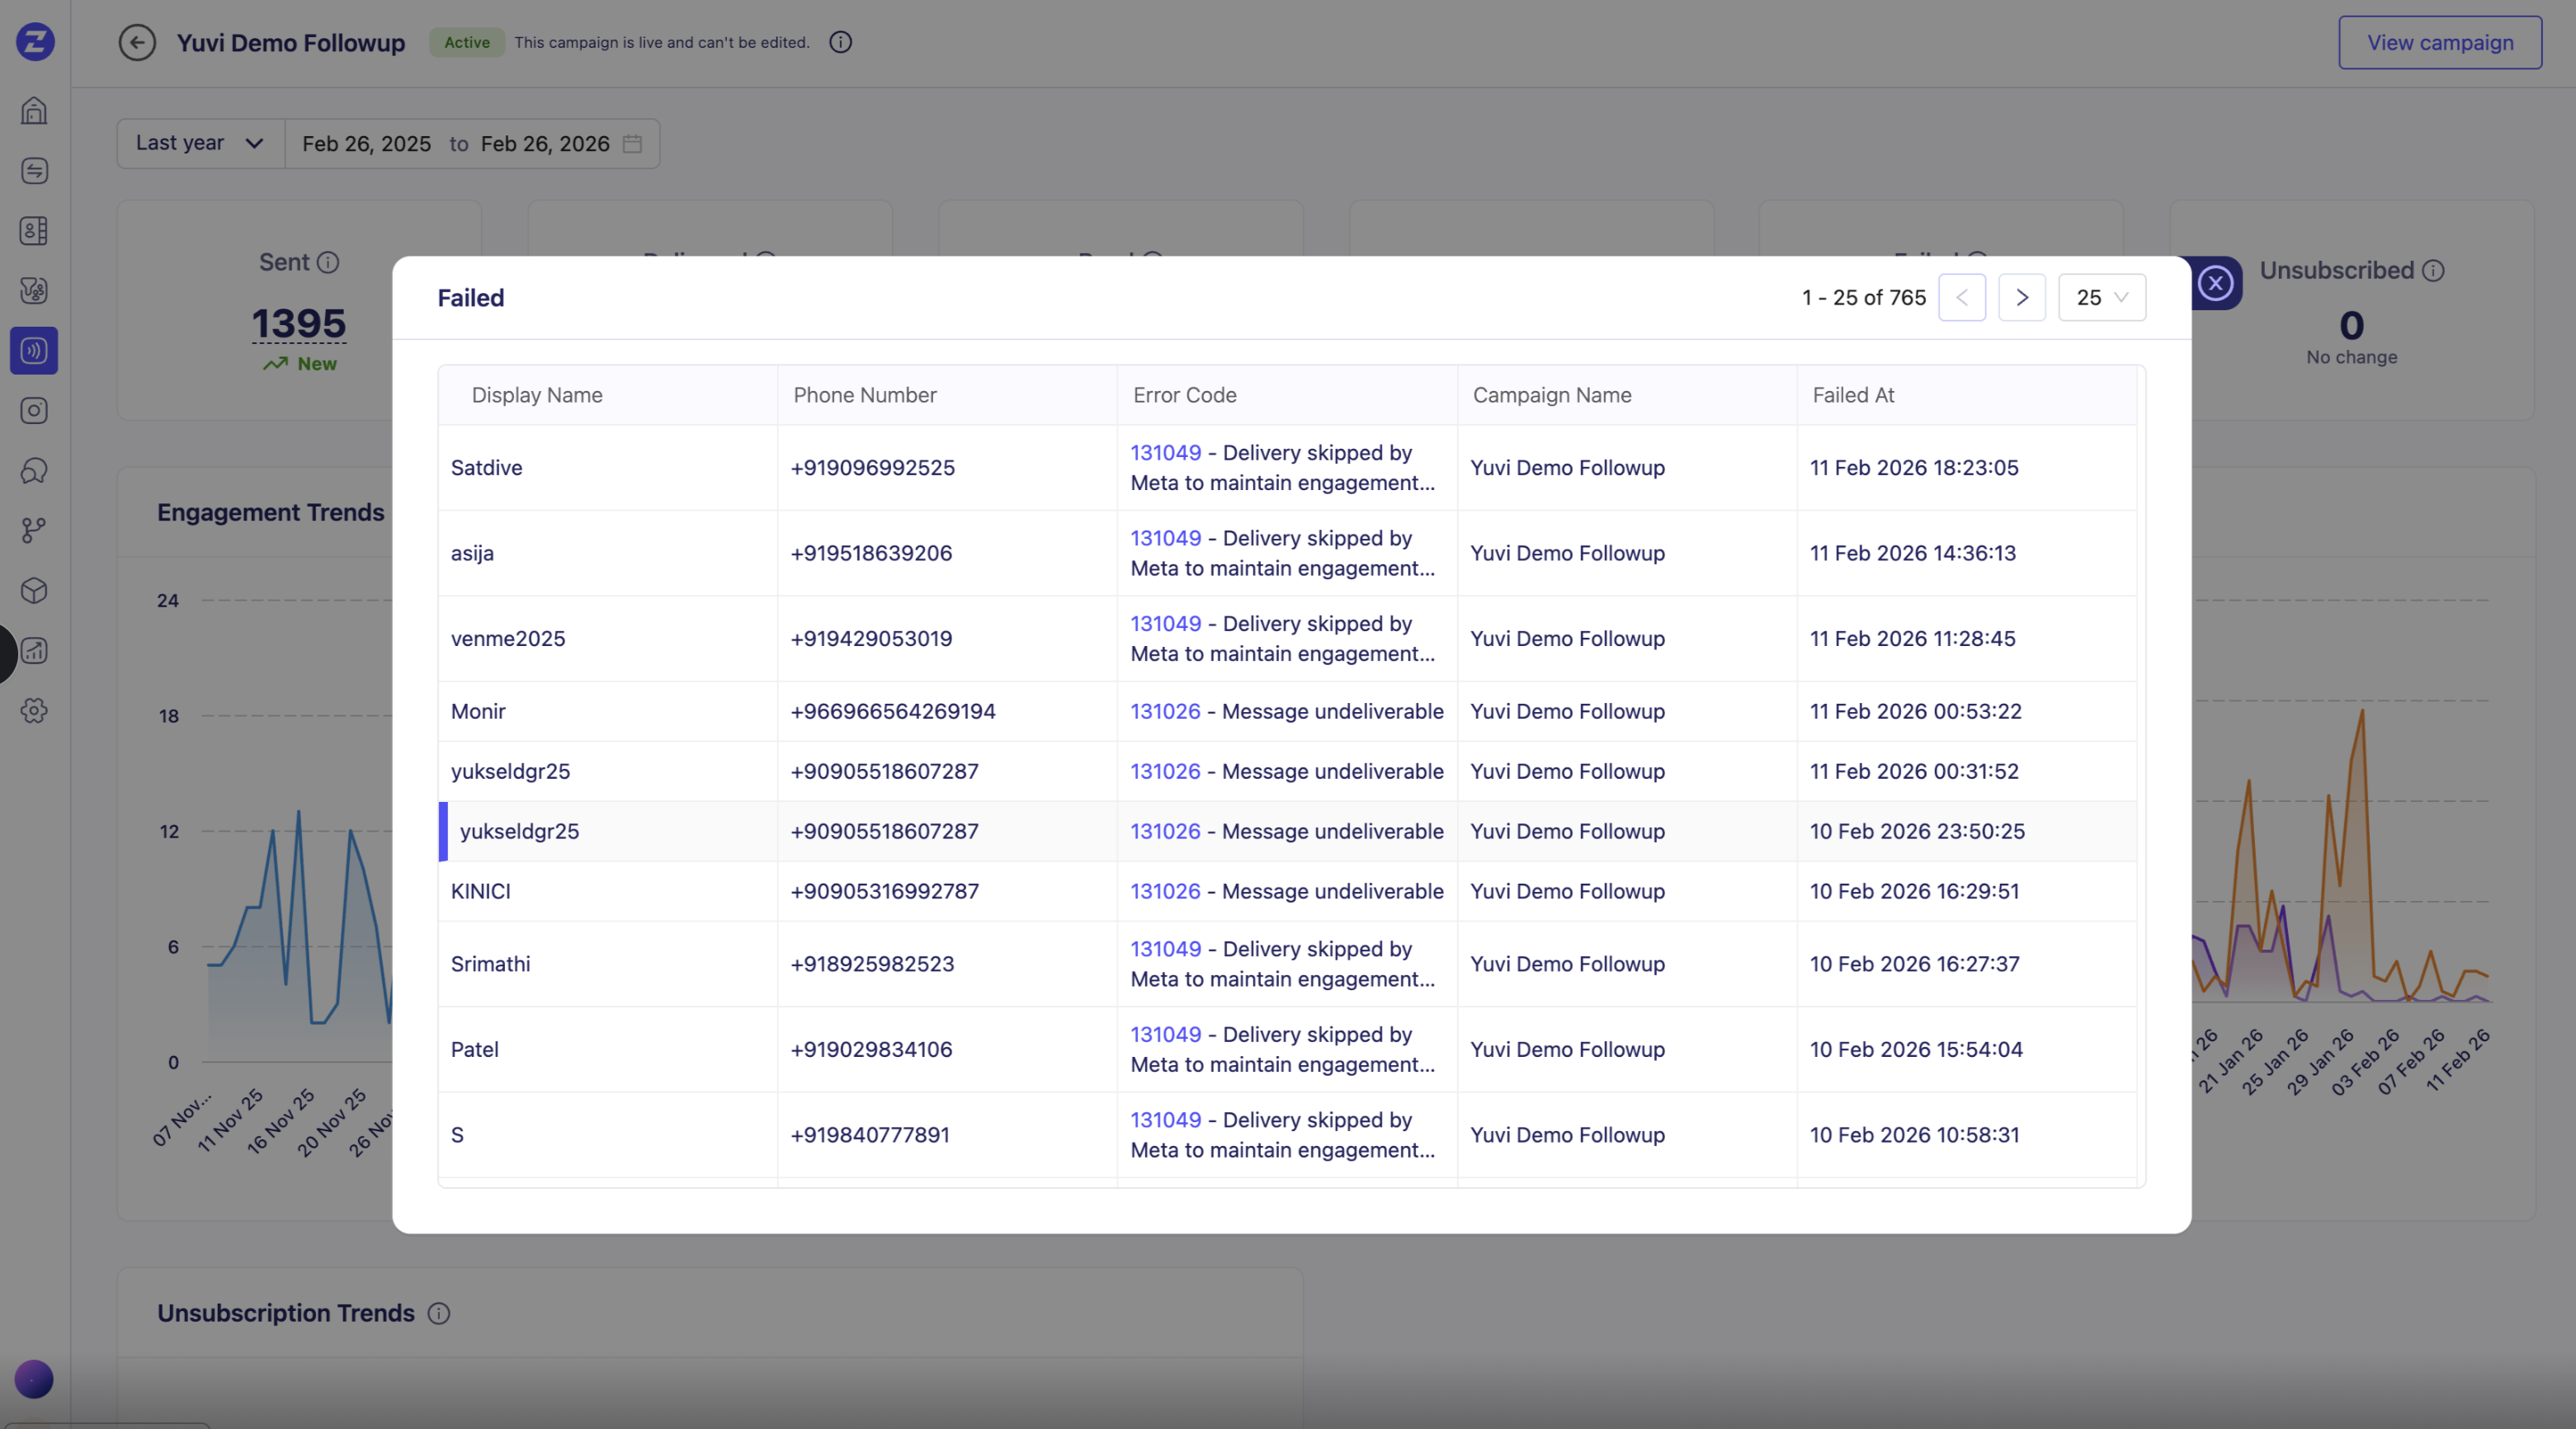The image size is (2576, 1429).
Task: Go to next page of failed messages
Action: point(2021,297)
